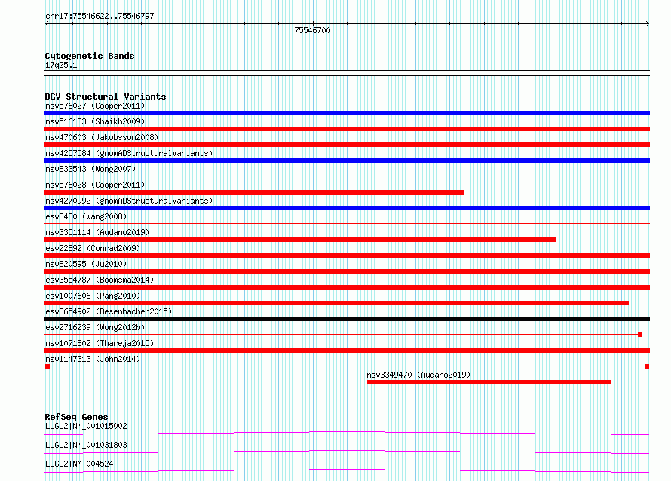Open nsv820595 (Ju2010) label
This screenshot has height=481, width=671.
(86, 264)
